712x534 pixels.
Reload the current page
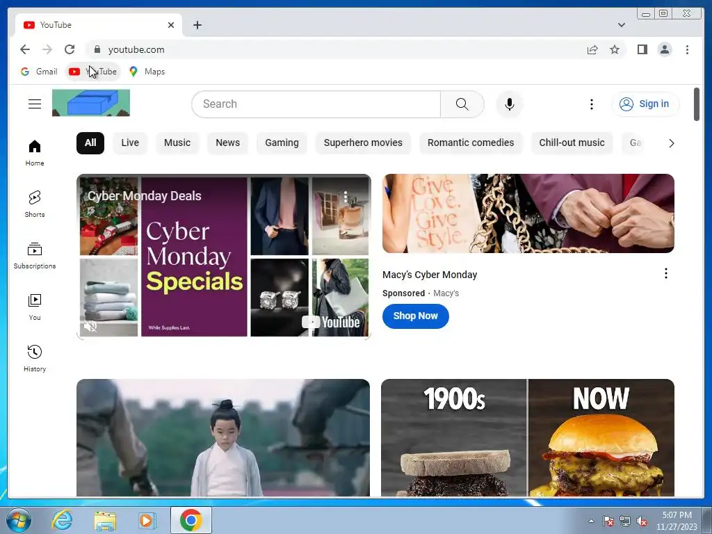click(70, 49)
